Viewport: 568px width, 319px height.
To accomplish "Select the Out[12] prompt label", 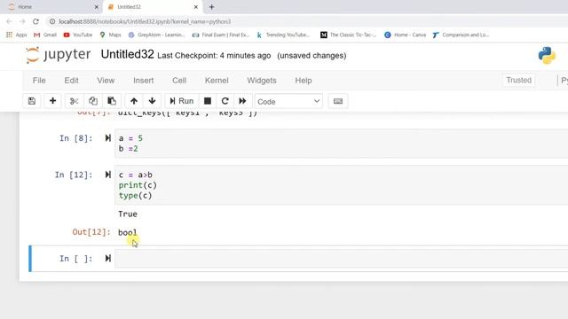I will click(91, 232).
